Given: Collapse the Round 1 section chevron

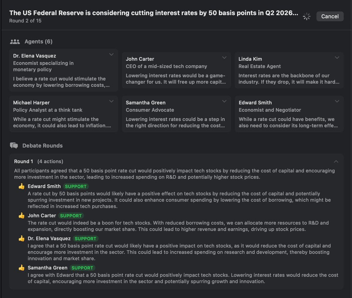Looking at the screenshot, I should (336, 161).
